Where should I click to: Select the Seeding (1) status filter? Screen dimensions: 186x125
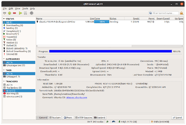click(19, 28)
